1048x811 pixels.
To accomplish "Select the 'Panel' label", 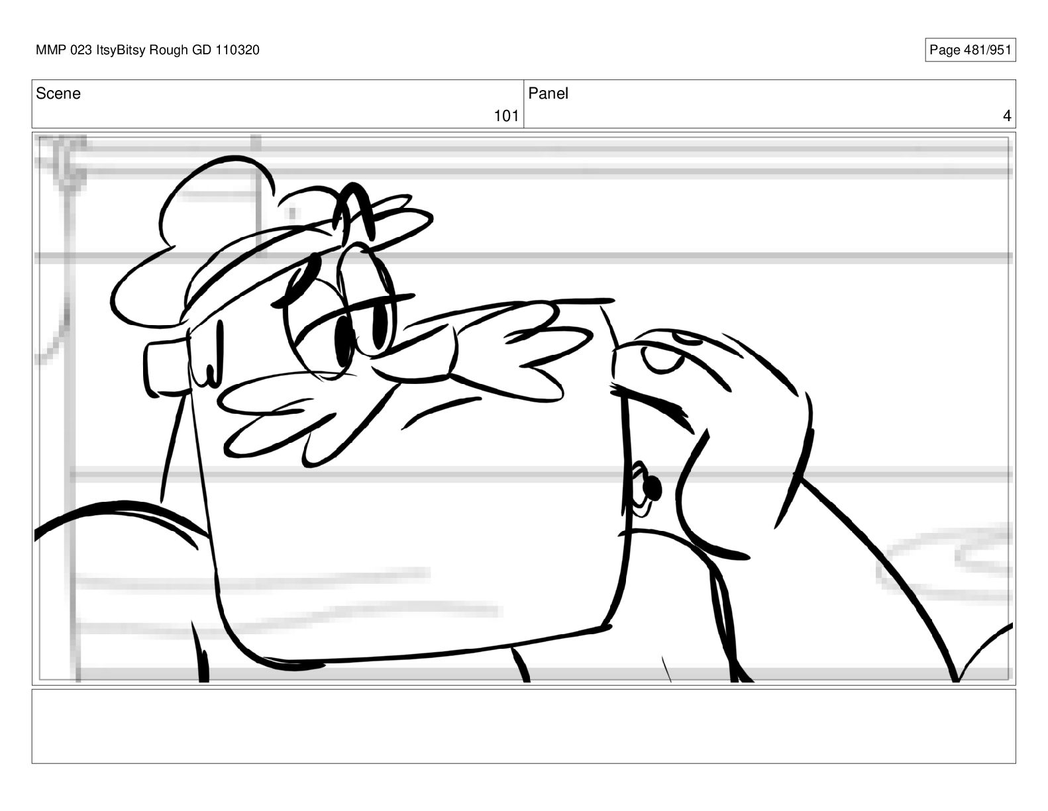I will click(x=549, y=94).
